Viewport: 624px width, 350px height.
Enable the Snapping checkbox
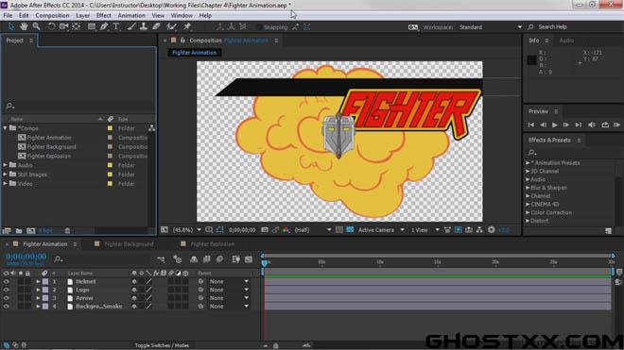pos(259,27)
